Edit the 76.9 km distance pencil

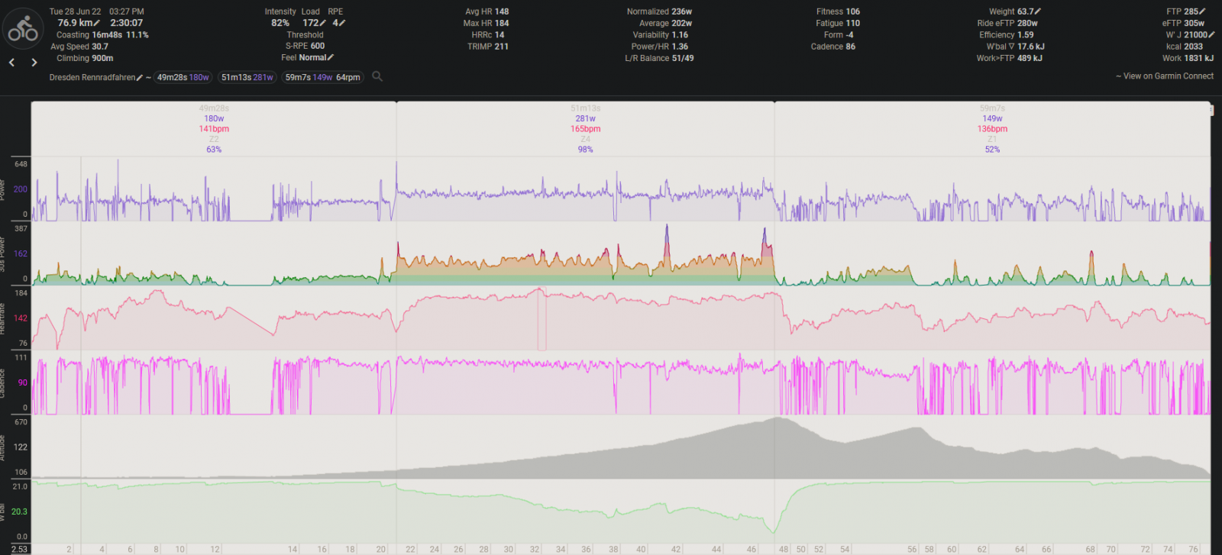[97, 23]
